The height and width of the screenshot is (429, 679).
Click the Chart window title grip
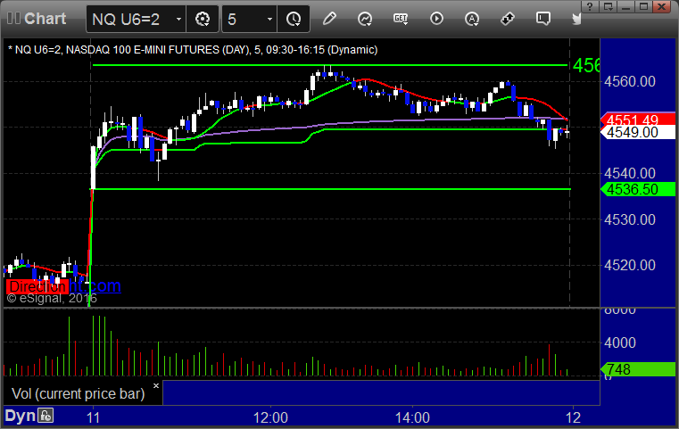click(13, 19)
